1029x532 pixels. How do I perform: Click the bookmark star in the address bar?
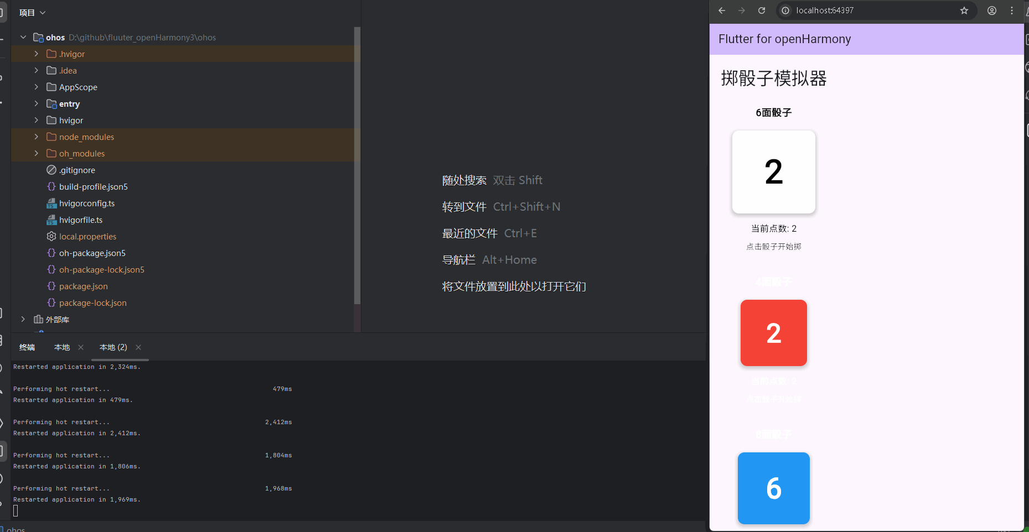coord(964,11)
